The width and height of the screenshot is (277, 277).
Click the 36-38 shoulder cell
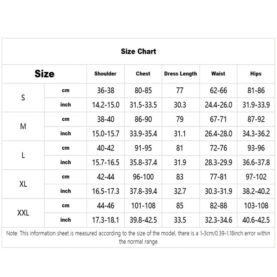click(x=105, y=91)
